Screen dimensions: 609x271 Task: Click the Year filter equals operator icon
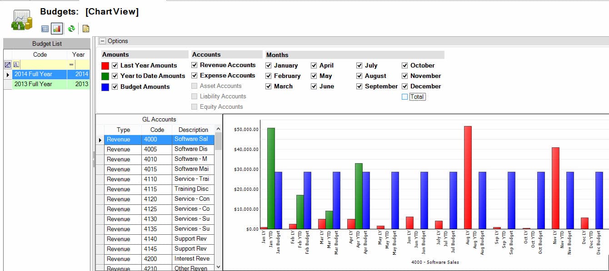pyautogui.click(x=71, y=64)
